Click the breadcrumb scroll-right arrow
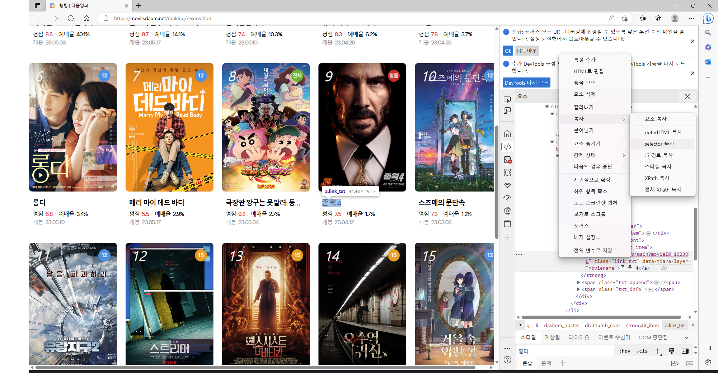The width and height of the screenshot is (718, 373). click(x=693, y=325)
